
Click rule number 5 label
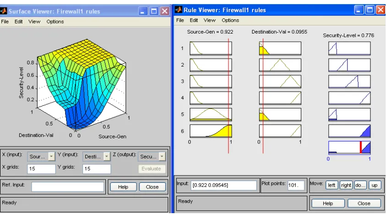click(x=182, y=114)
